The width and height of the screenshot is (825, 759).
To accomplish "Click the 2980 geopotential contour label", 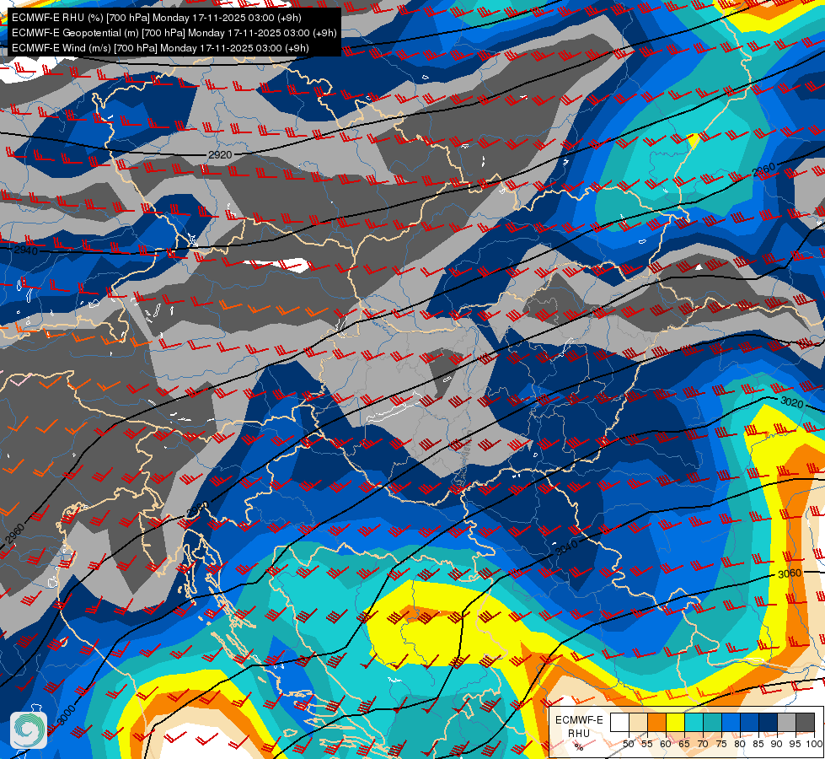I will coord(197,509).
